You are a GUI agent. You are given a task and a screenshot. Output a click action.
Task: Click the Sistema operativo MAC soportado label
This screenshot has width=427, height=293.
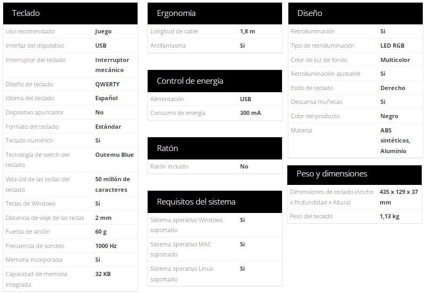click(181, 249)
